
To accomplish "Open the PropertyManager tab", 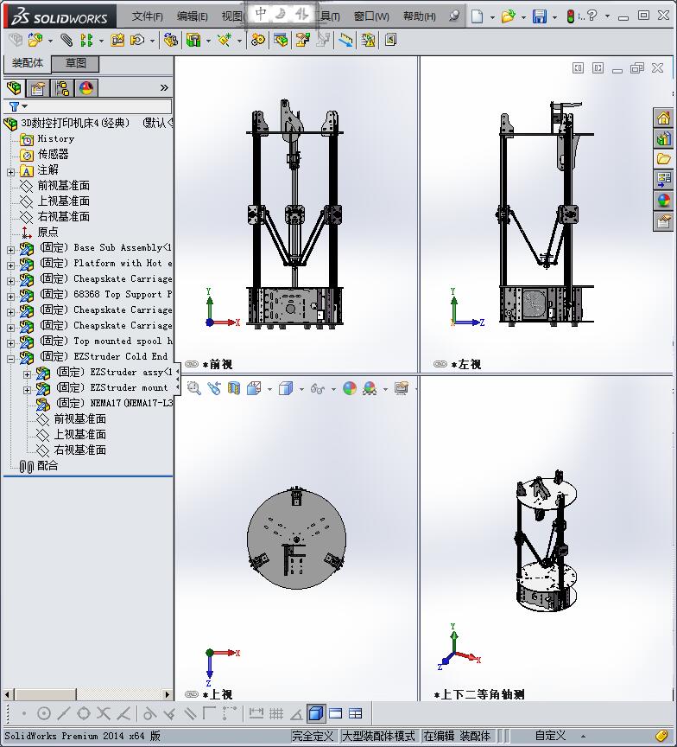I will pyautogui.click(x=38, y=88).
